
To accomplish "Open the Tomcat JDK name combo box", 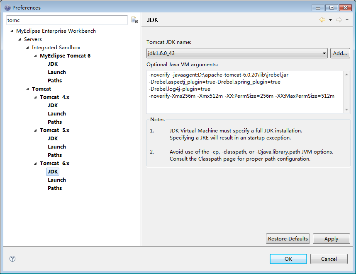I will pyautogui.click(x=237, y=53).
